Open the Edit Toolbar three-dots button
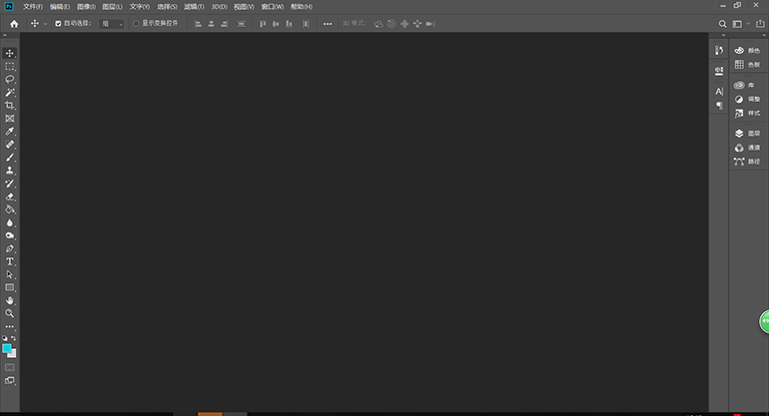Screen dimensions: 769x416 pyautogui.click(x=10, y=326)
